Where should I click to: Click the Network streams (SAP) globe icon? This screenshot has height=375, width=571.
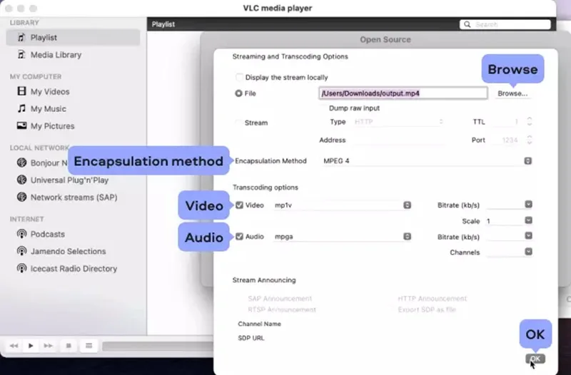(21, 197)
